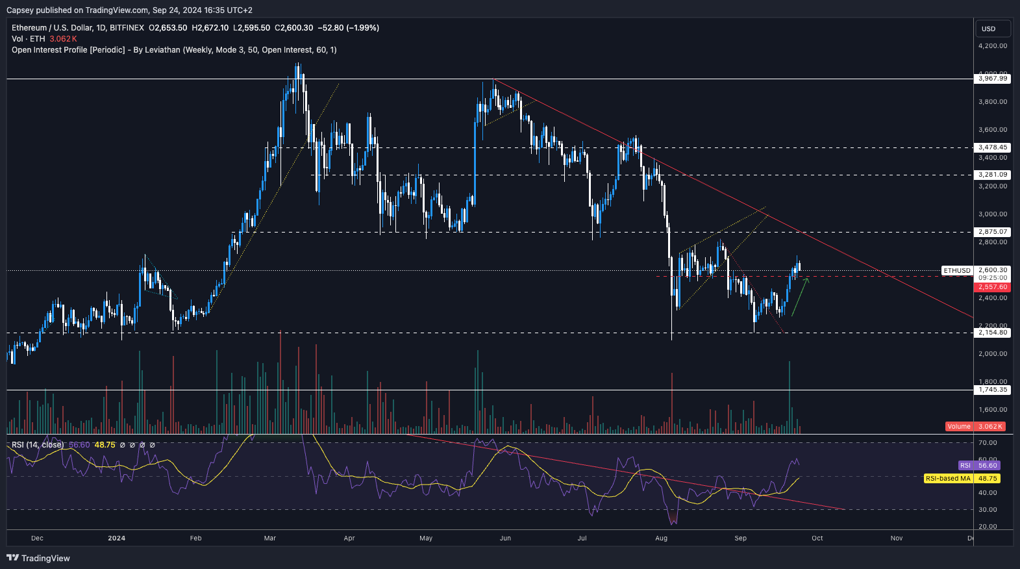This screenshot has height=569, width=1020.
Task: Click the yellow 48.75 RSI legend value
Action: pyautogui.click(x=105, y=445)
